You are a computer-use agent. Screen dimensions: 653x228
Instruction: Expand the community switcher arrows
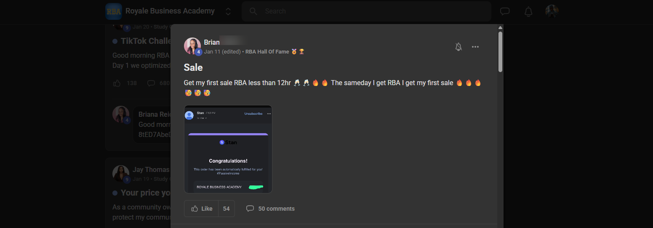click(x=228, y=11)
